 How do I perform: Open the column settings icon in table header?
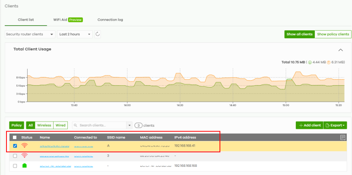[x=342, y=137]
